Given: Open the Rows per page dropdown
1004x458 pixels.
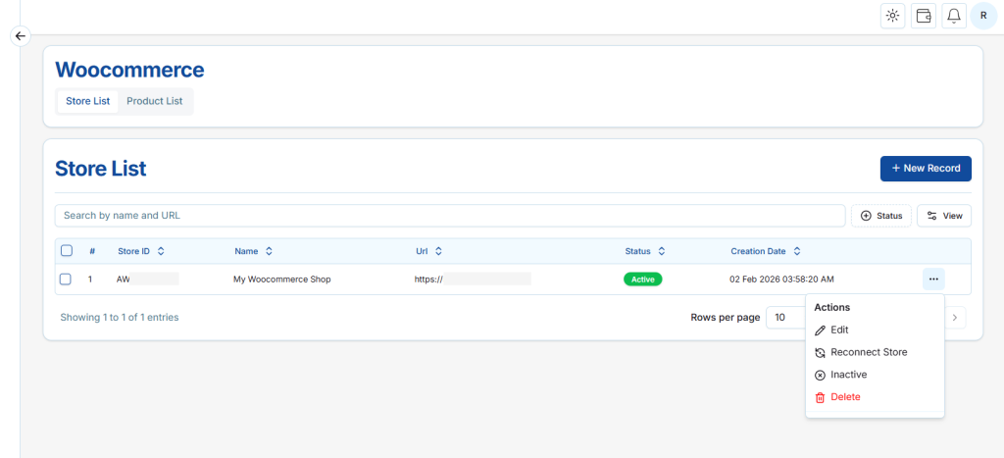Looking at the screenshot, I should point(789,318).
